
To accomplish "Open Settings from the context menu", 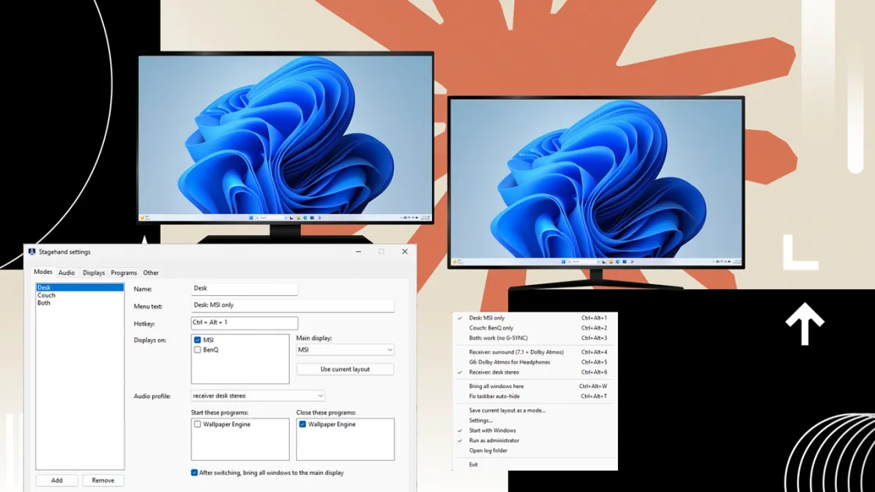I will [534, 420].
